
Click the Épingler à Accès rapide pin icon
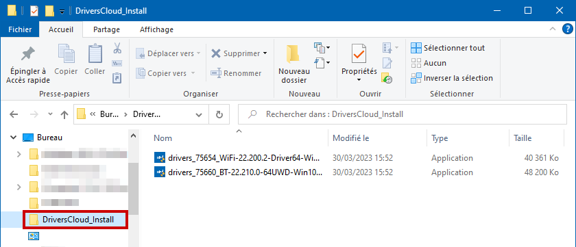pyautogui.click(x=28, y=54)
